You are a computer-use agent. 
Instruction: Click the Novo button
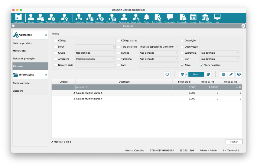(x=196, y=74)
